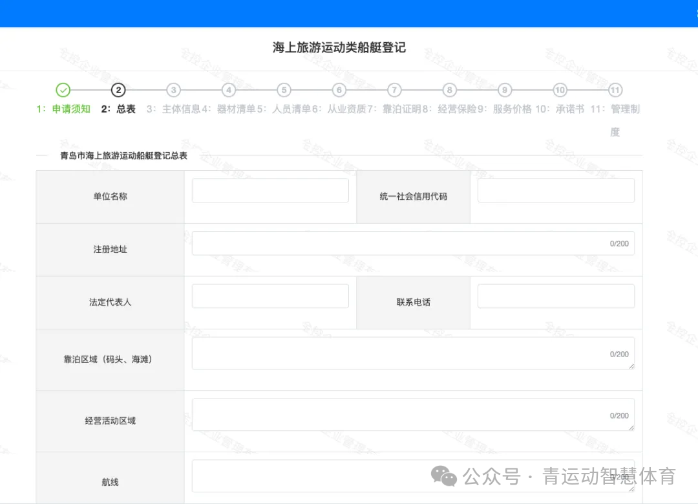698x504 pixels.
Task: Select step circle 2 for 总表
Action: tap(118, 90)
